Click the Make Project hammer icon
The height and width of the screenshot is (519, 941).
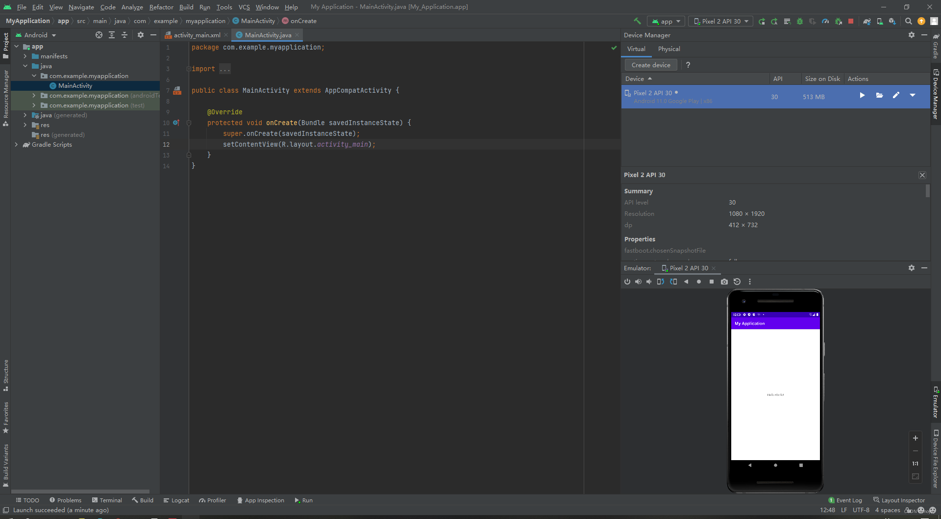[637, 21]
